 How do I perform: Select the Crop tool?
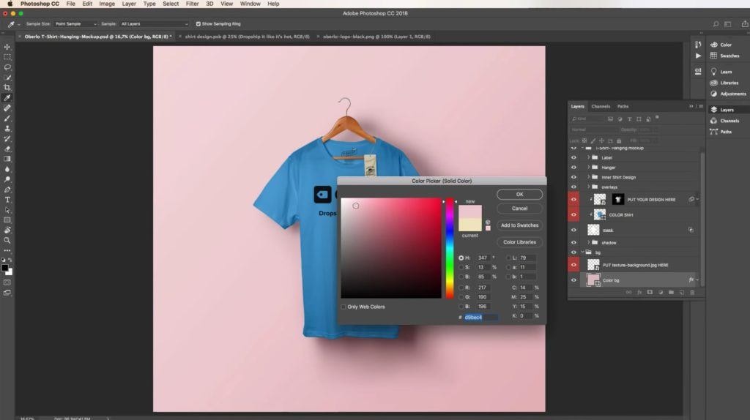(7, 88)
